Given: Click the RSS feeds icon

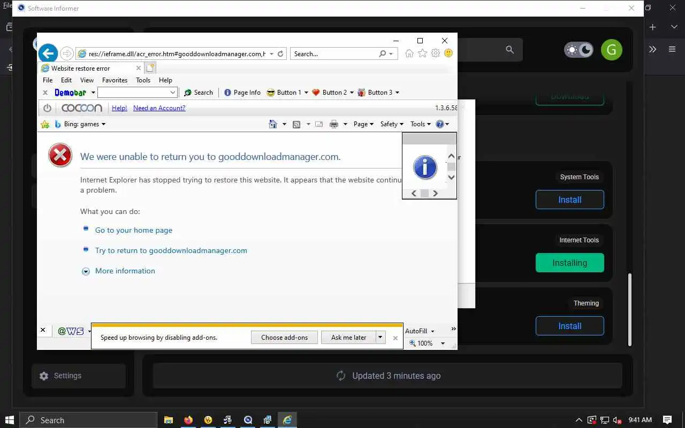Looking at the screenshot, I should coord(296,124).
